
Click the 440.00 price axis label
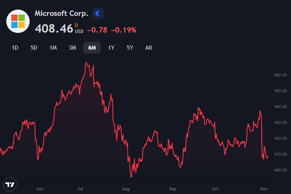point(281,107)
